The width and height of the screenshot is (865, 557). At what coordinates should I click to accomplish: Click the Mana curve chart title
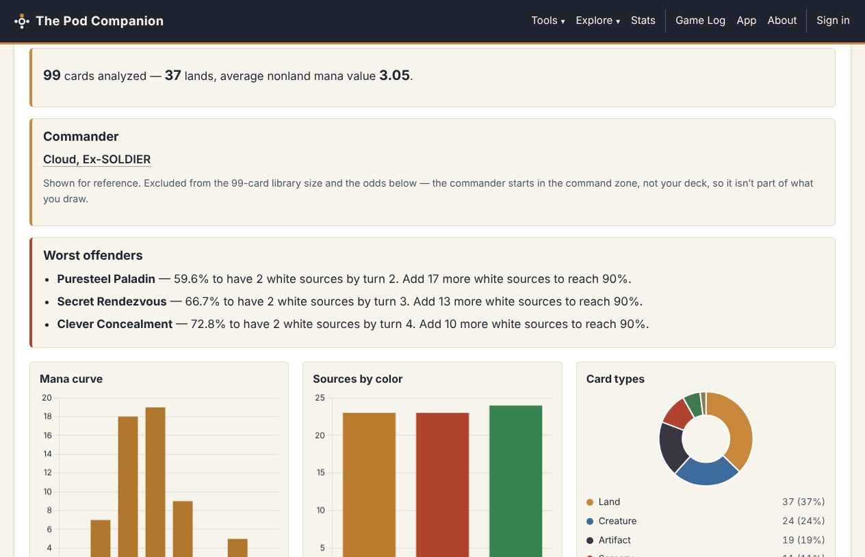(71, 379)
